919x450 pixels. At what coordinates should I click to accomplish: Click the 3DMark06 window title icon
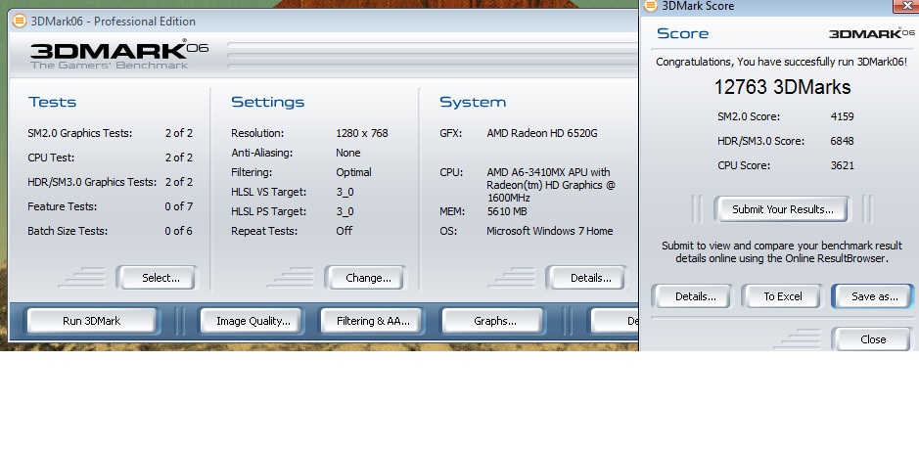pyautogui.click(x=20, y=22)
